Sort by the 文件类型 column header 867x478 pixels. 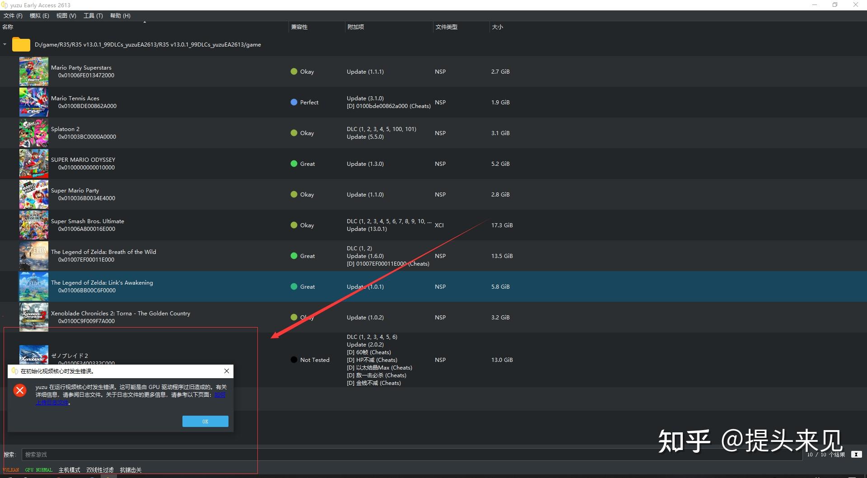[x=461, y=27]
